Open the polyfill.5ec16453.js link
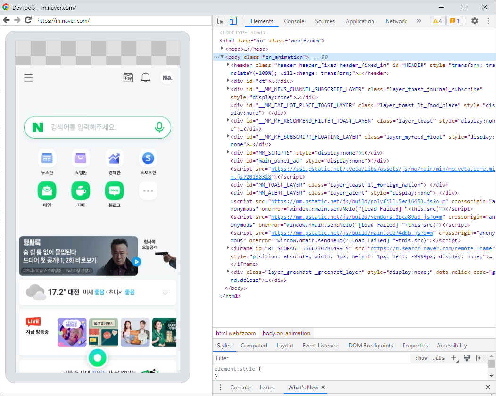 tap(358, 201)
